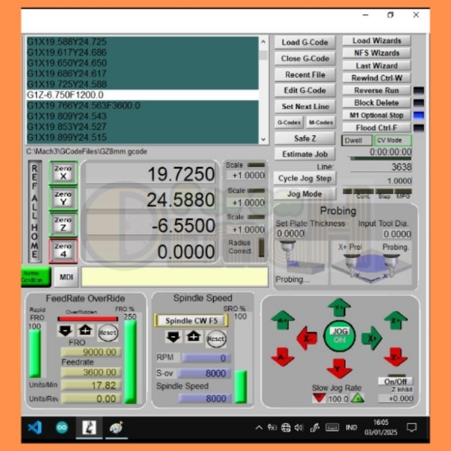Open the MDI screen

tap(67, 277)
